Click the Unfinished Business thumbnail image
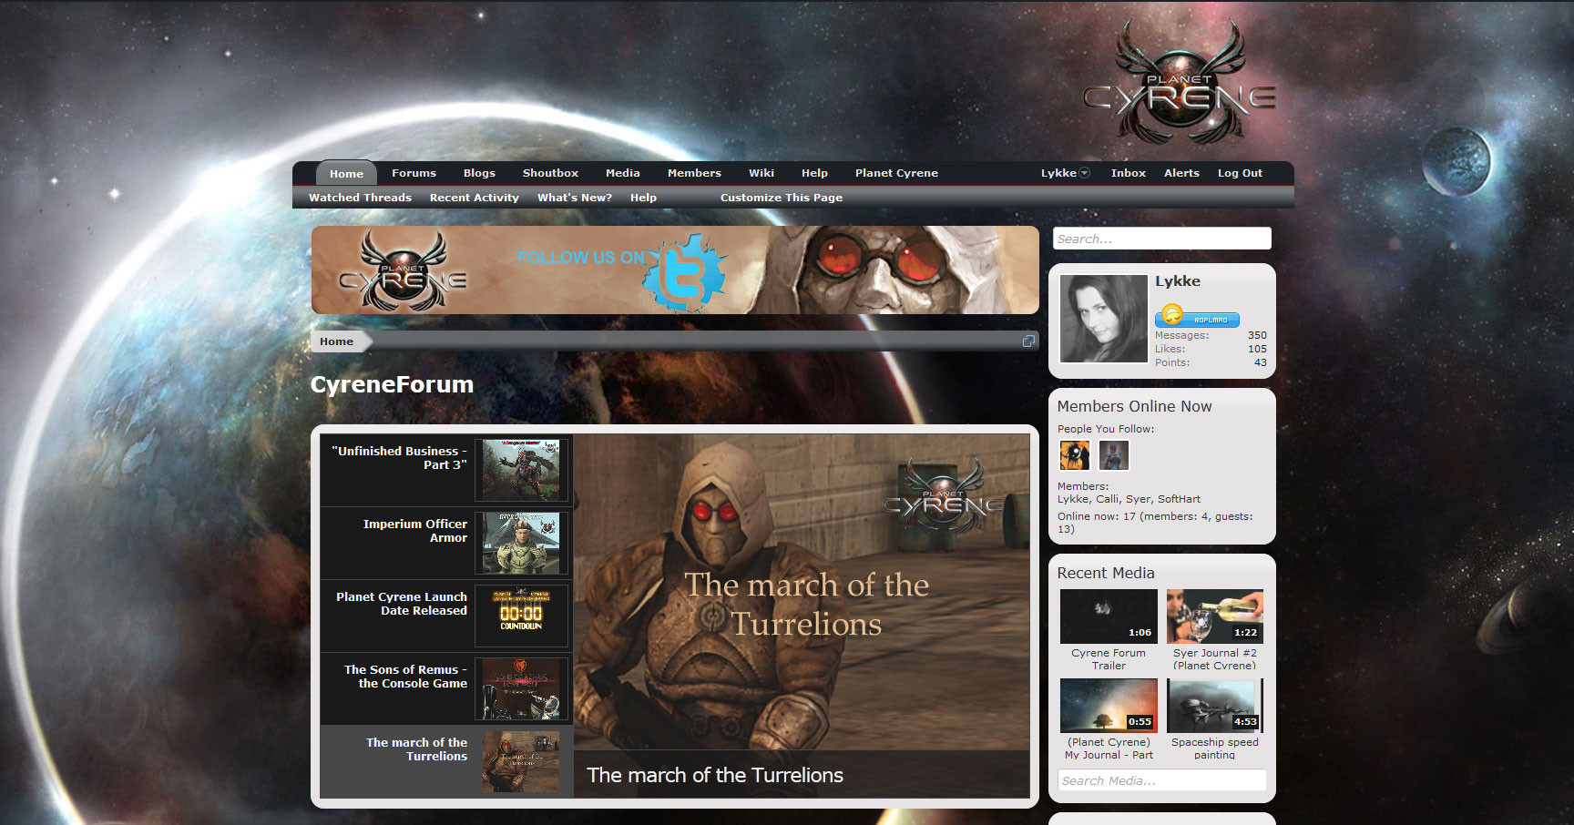Image resolution: width=1574 pixels, height=825 pixels. 521,470
